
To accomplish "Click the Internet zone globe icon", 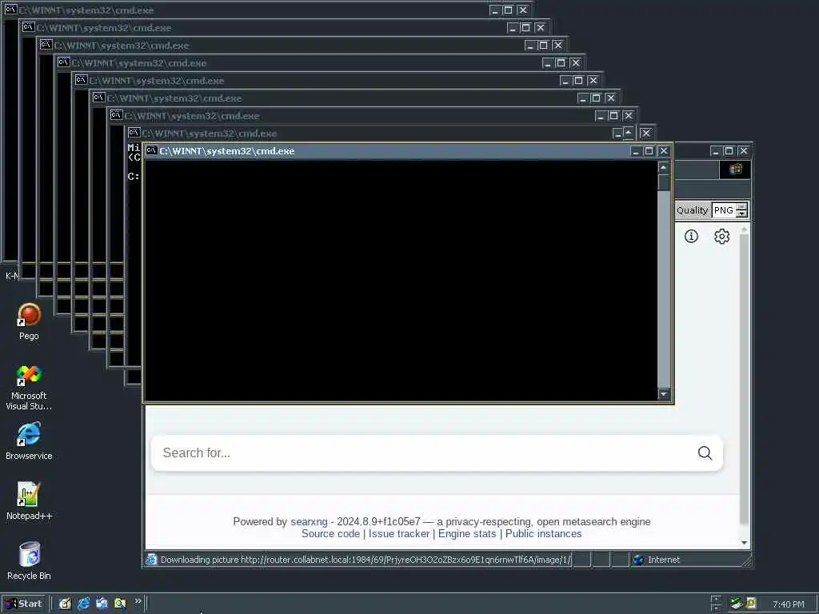I will click(638, 560).
